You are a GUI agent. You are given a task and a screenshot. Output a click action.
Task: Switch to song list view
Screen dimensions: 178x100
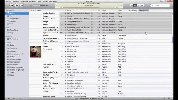(132, 6)
